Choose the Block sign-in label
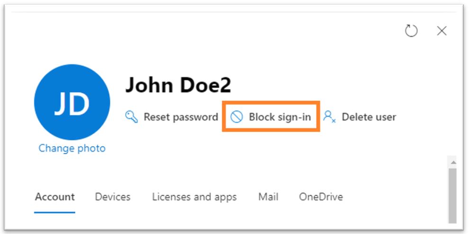The image size is (469, 234). point(280,117)
